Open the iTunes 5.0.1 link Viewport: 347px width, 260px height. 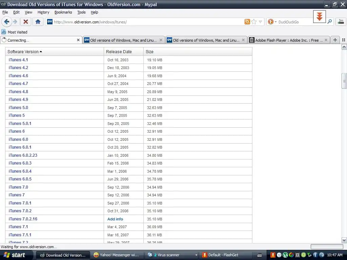coord(20,123)
